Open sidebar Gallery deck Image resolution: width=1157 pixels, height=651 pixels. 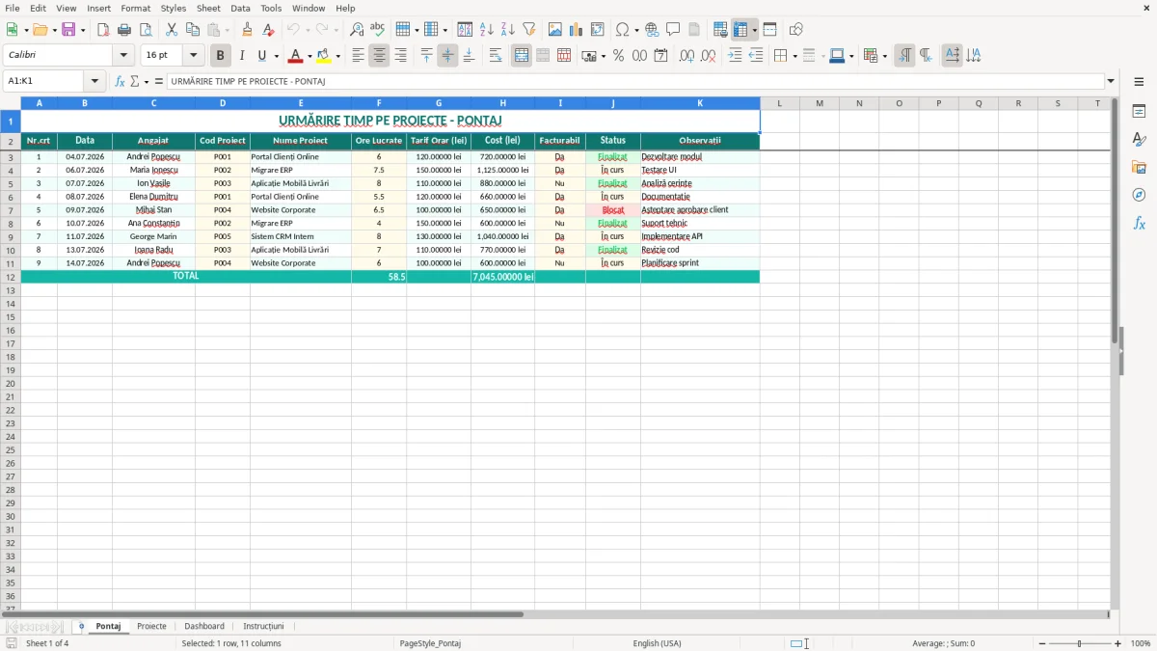[x=1139, y=168]
